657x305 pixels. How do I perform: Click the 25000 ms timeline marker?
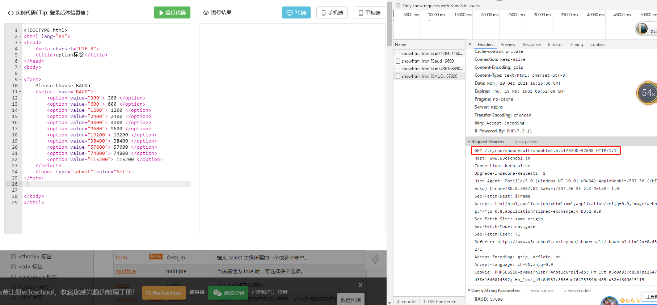tap(516, 15)
